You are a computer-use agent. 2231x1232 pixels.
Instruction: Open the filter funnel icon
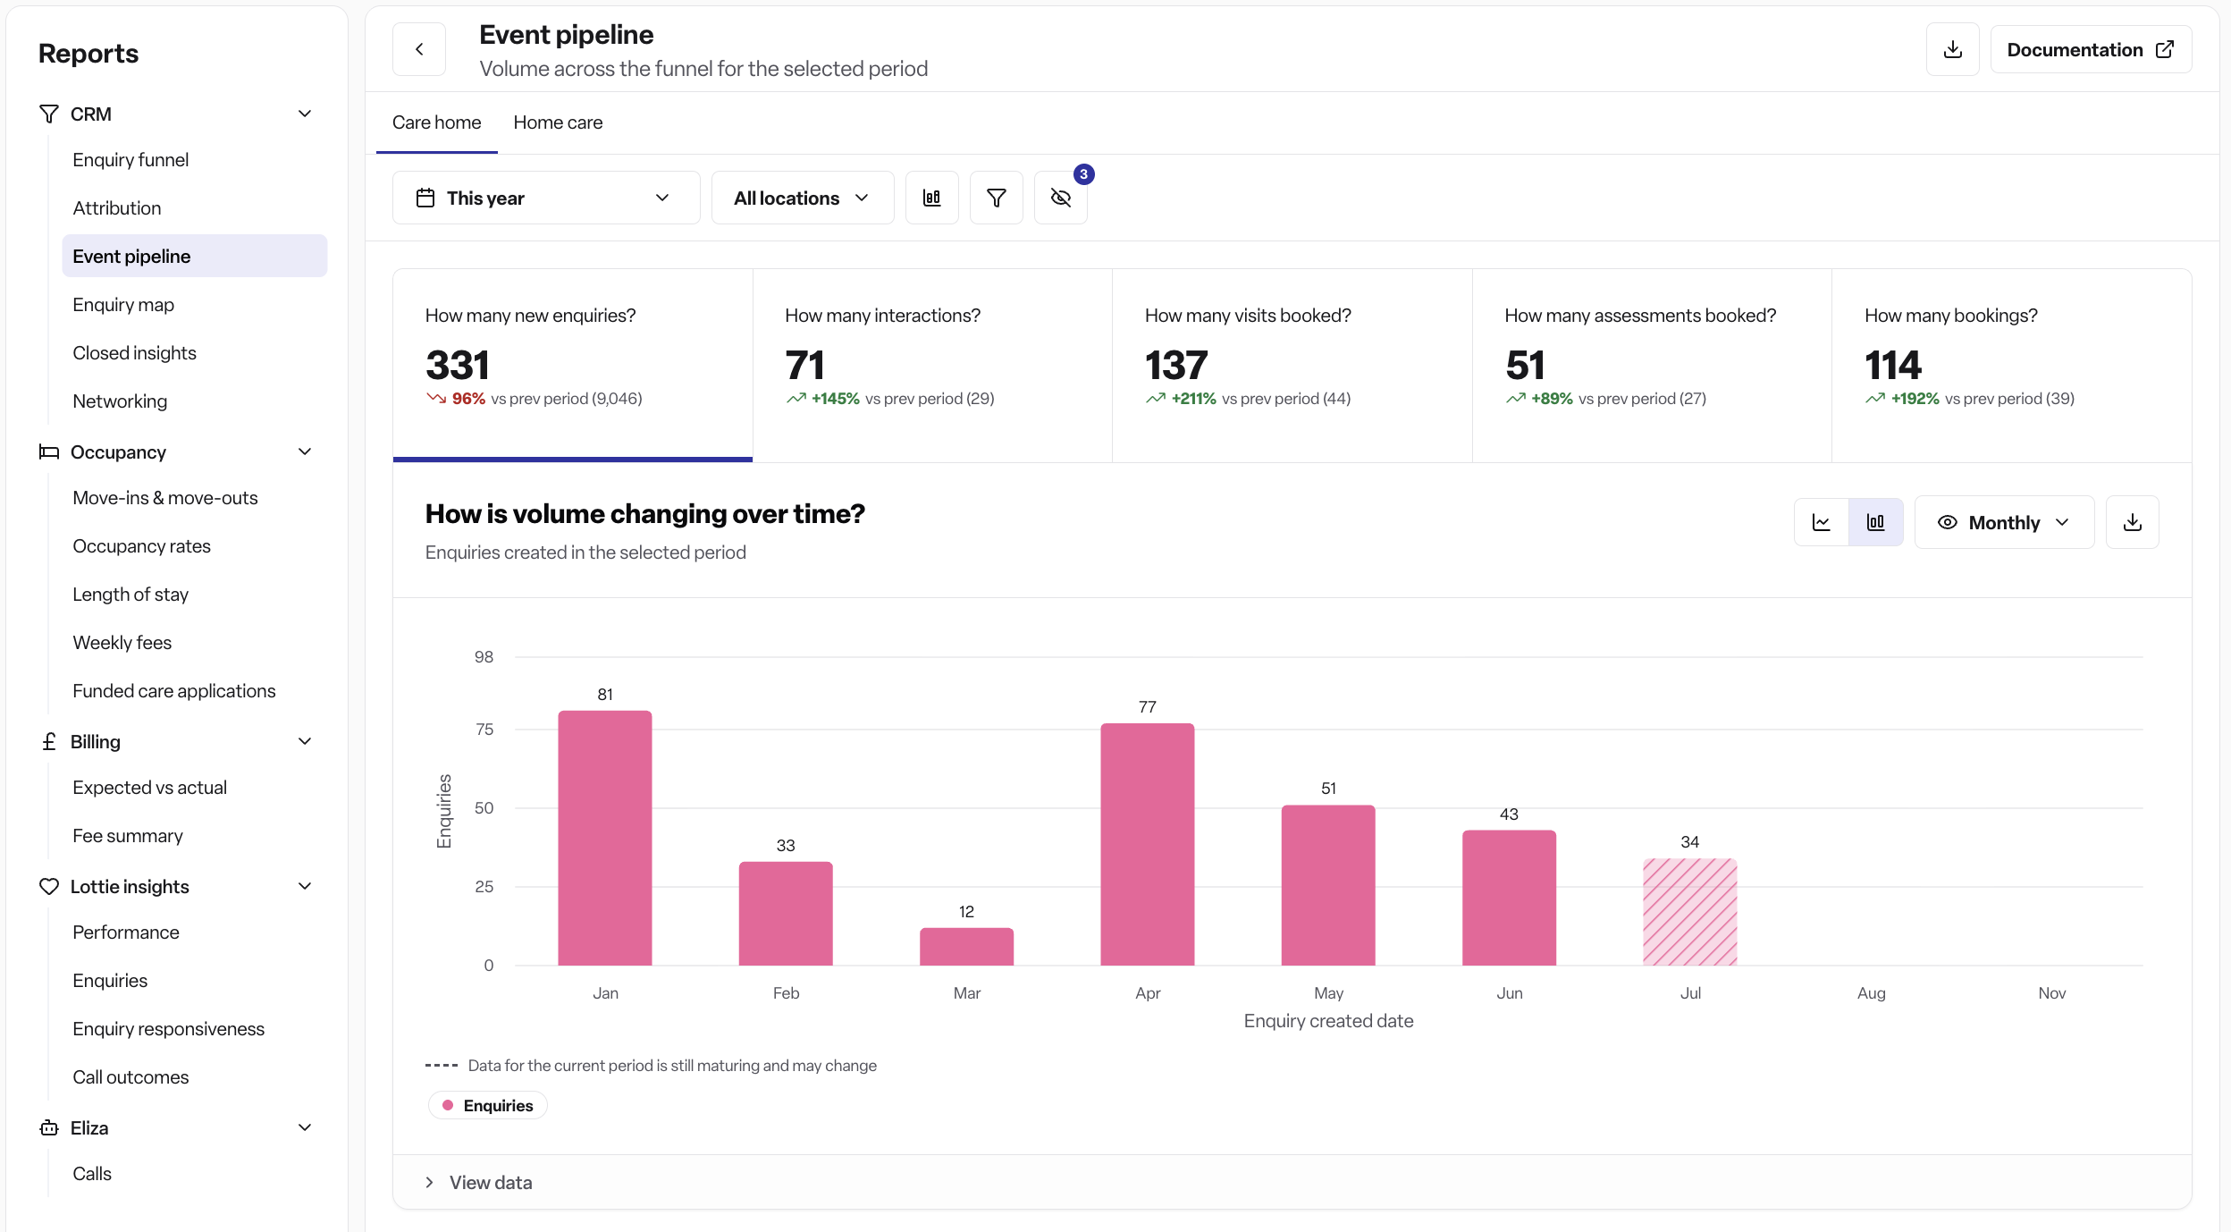click(x=997, y=198)
